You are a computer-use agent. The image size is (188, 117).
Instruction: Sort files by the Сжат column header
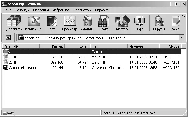click(78, 46)
